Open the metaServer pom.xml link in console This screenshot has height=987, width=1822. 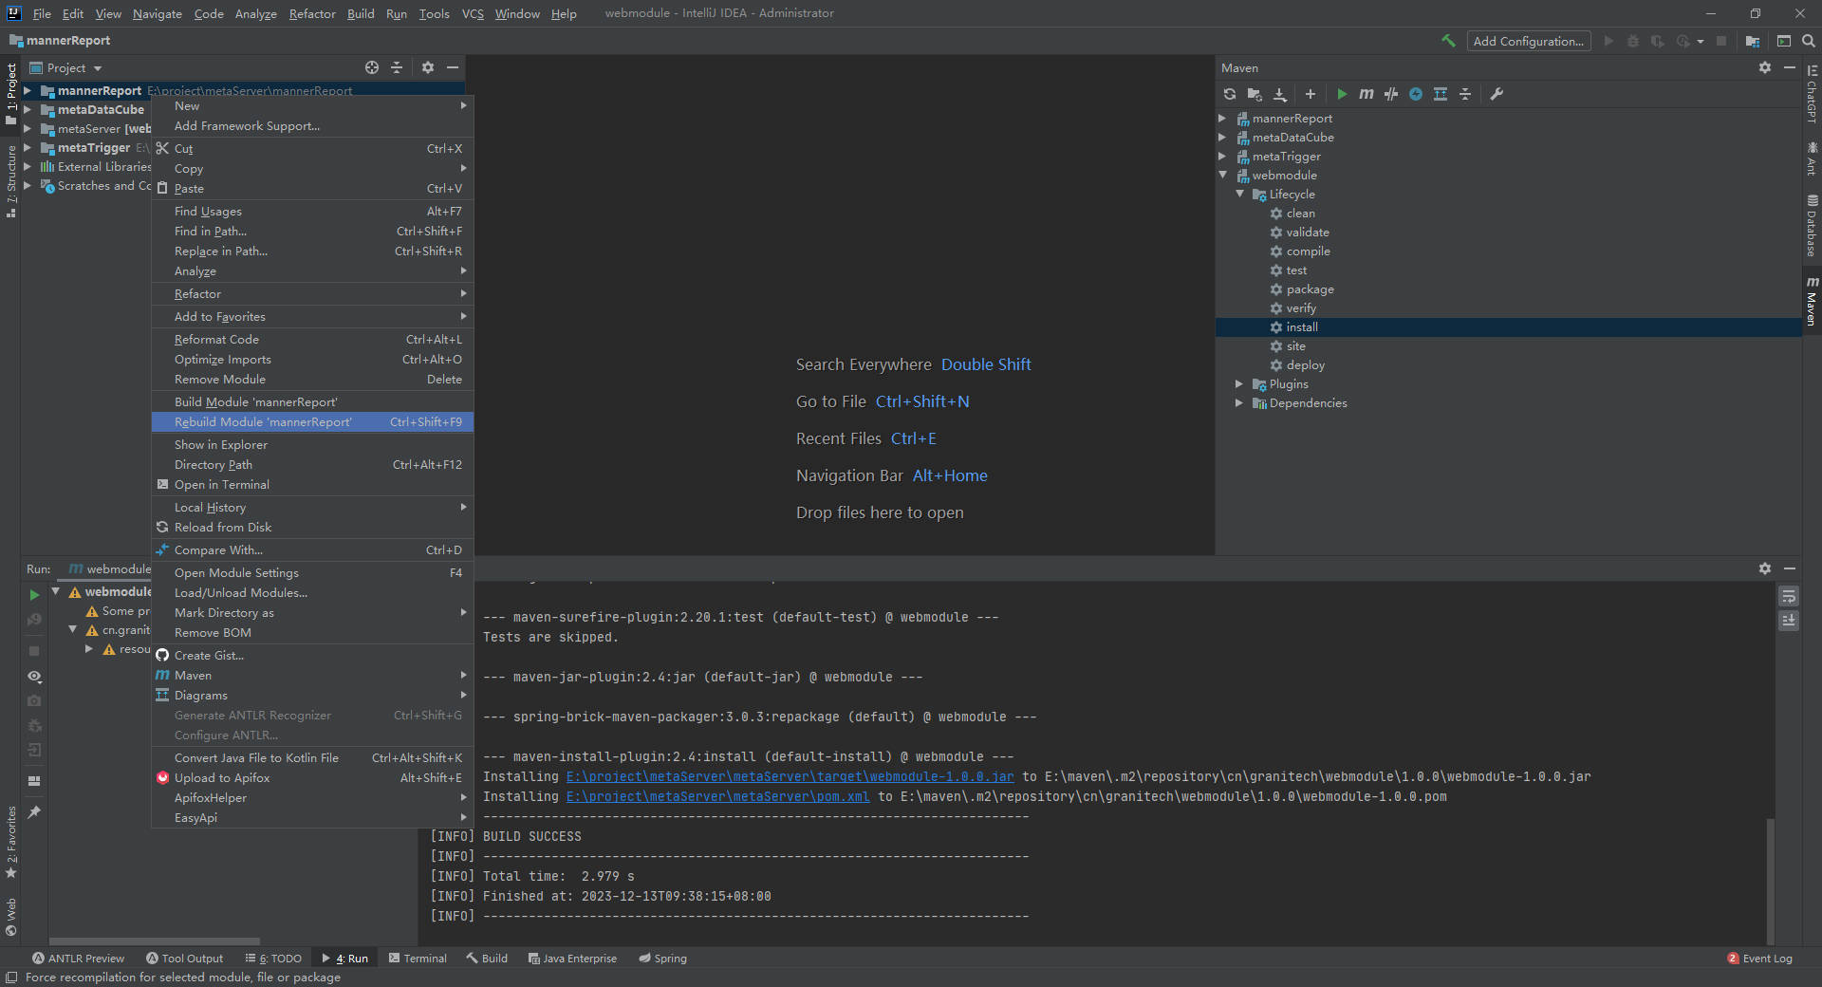point(717,797)
